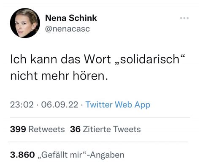Viewport: 200px width, 163px height.
Task: Click the tweet text starting with Ich kann
Action: 97,67
